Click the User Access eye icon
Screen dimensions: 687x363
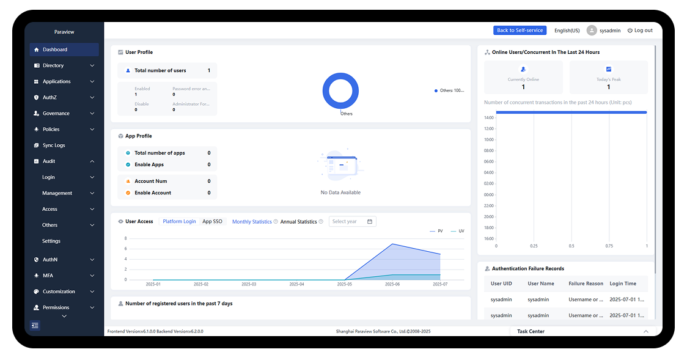pos(120,222)
